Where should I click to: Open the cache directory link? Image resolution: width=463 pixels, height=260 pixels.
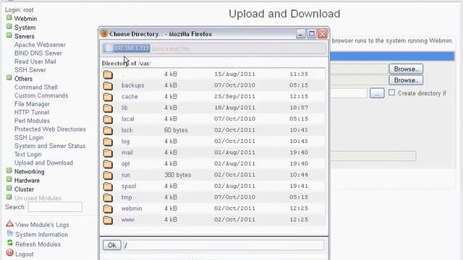tap(129, 96)
